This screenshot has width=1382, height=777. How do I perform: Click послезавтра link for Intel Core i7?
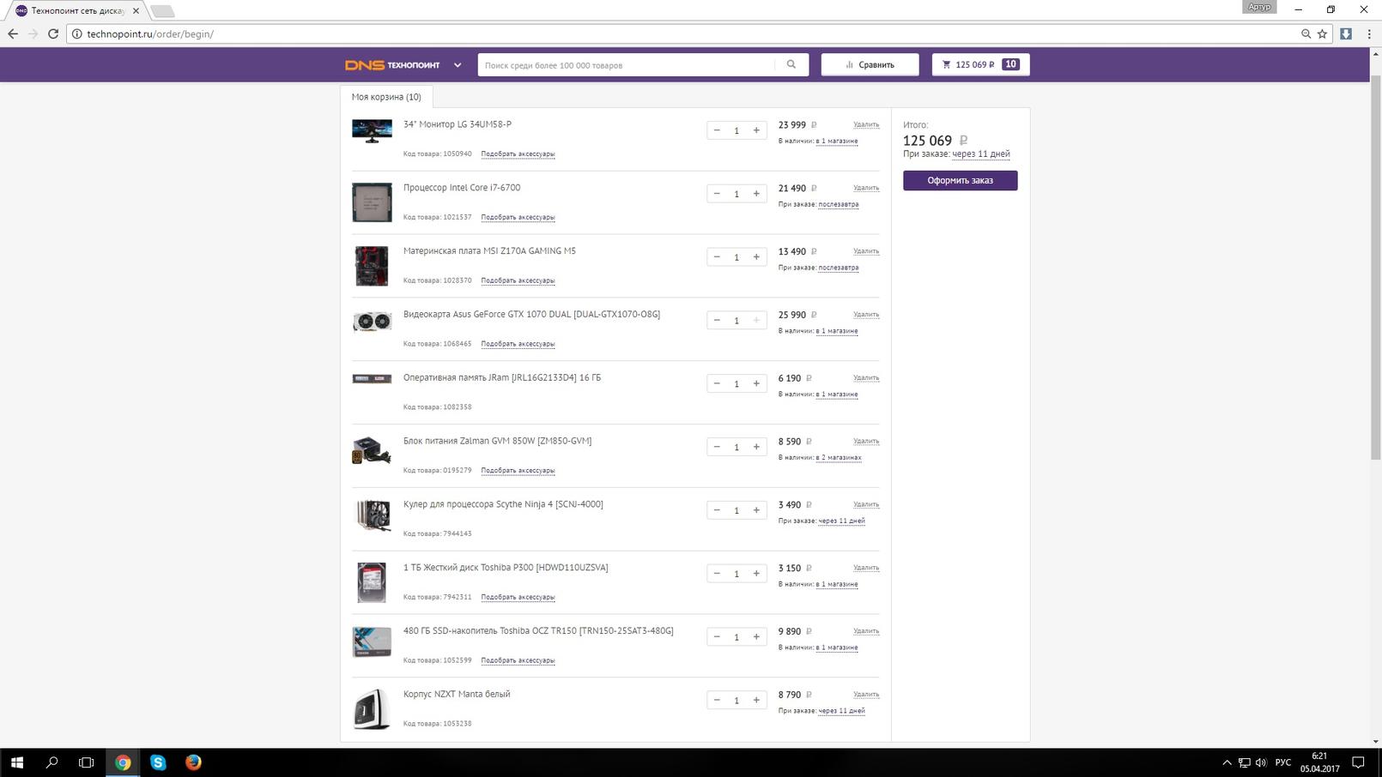838,205
